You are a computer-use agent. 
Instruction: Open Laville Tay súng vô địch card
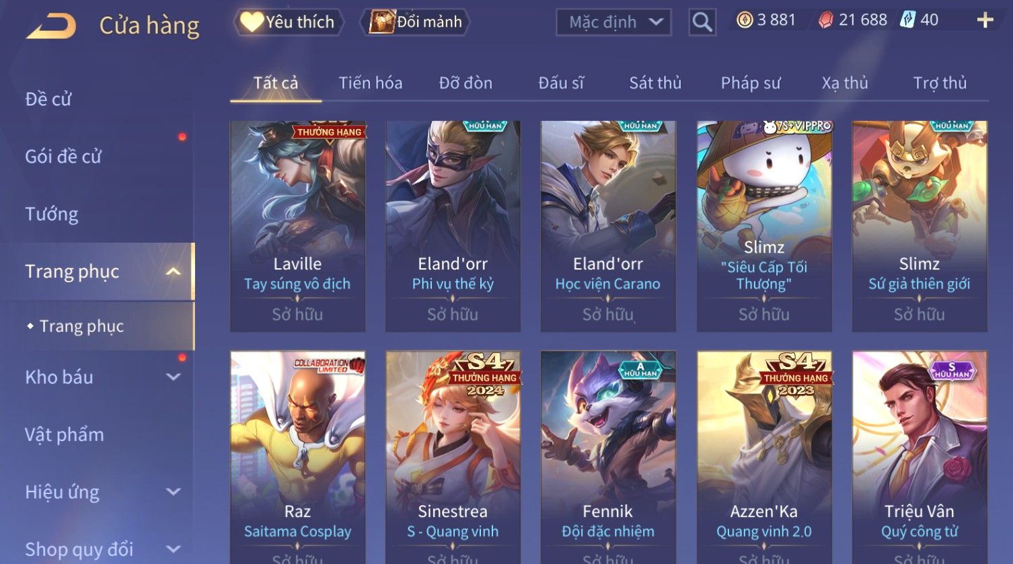(x=298, y=227)
